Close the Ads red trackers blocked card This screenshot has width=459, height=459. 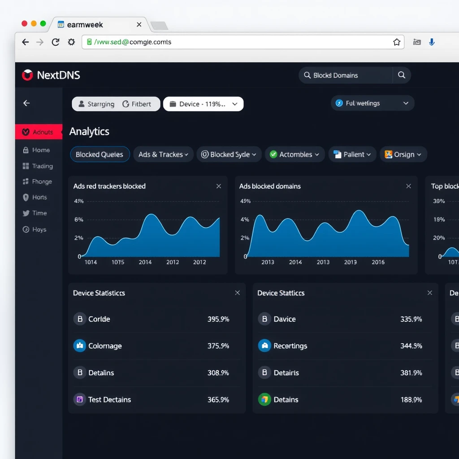219,186
